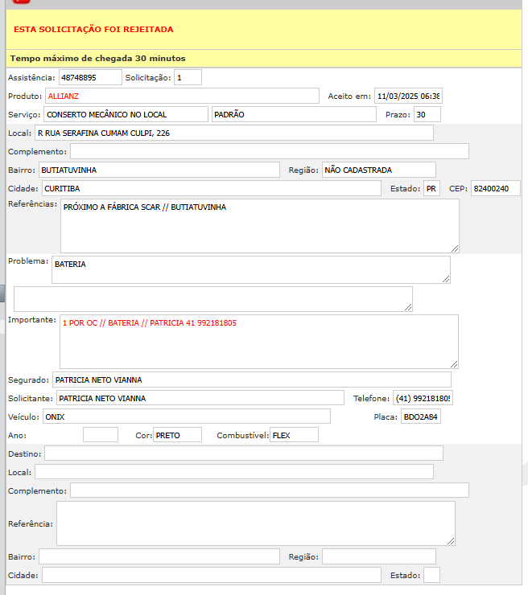Image resolution: width=528 pixels, height=595 pixels.
Task: Click the Produto field showing ALLIANZ
Action: click(182, 96)
